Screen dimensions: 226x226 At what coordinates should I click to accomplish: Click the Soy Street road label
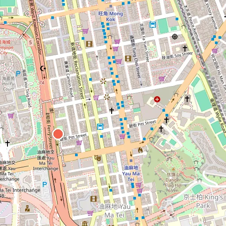[x=177, y=55]
